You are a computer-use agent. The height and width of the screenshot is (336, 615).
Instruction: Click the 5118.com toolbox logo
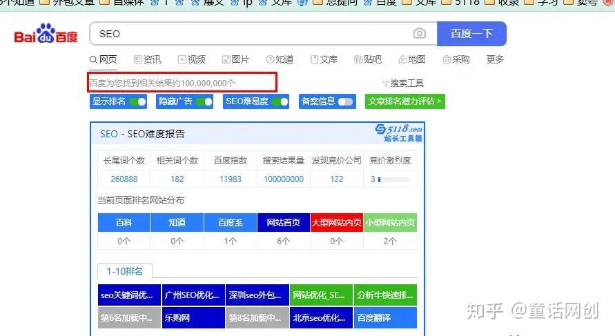(398, 132)
